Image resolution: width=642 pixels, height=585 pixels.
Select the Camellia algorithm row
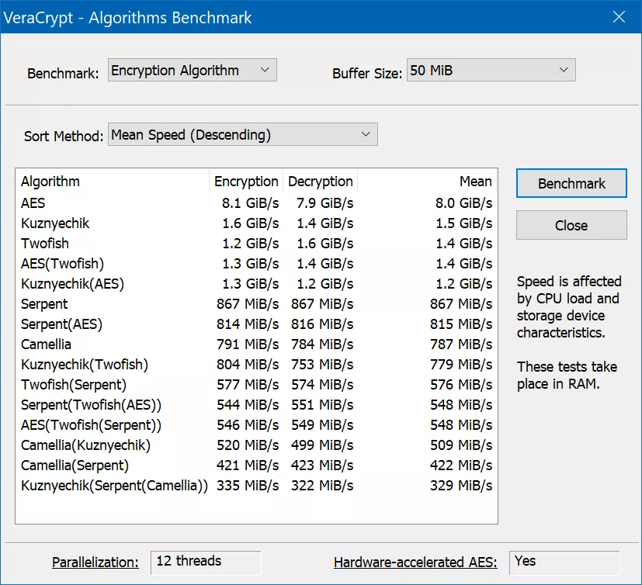coord(256,344)
